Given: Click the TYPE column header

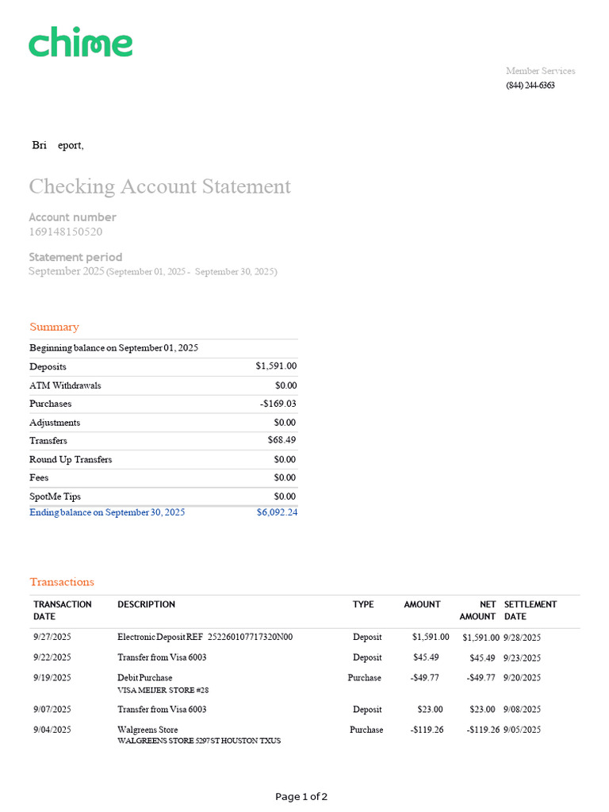Looking at the screenshot, I should 363,604.
